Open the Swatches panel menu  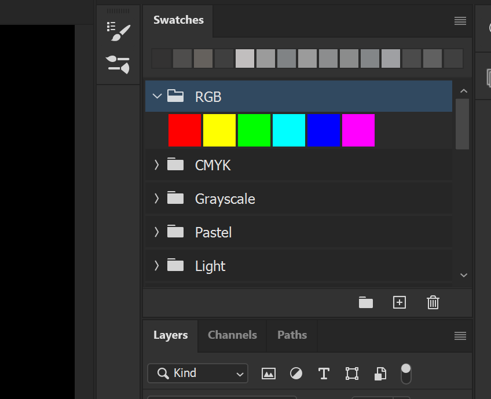[460, 21]
